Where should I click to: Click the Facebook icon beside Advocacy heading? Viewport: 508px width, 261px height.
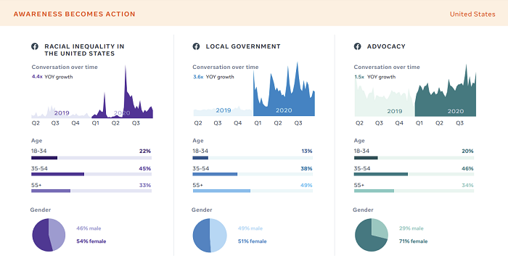coord(357,46)
